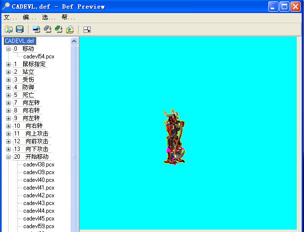
Task: Minimize the Def Preview window
Action: click(x=273, y=7)
